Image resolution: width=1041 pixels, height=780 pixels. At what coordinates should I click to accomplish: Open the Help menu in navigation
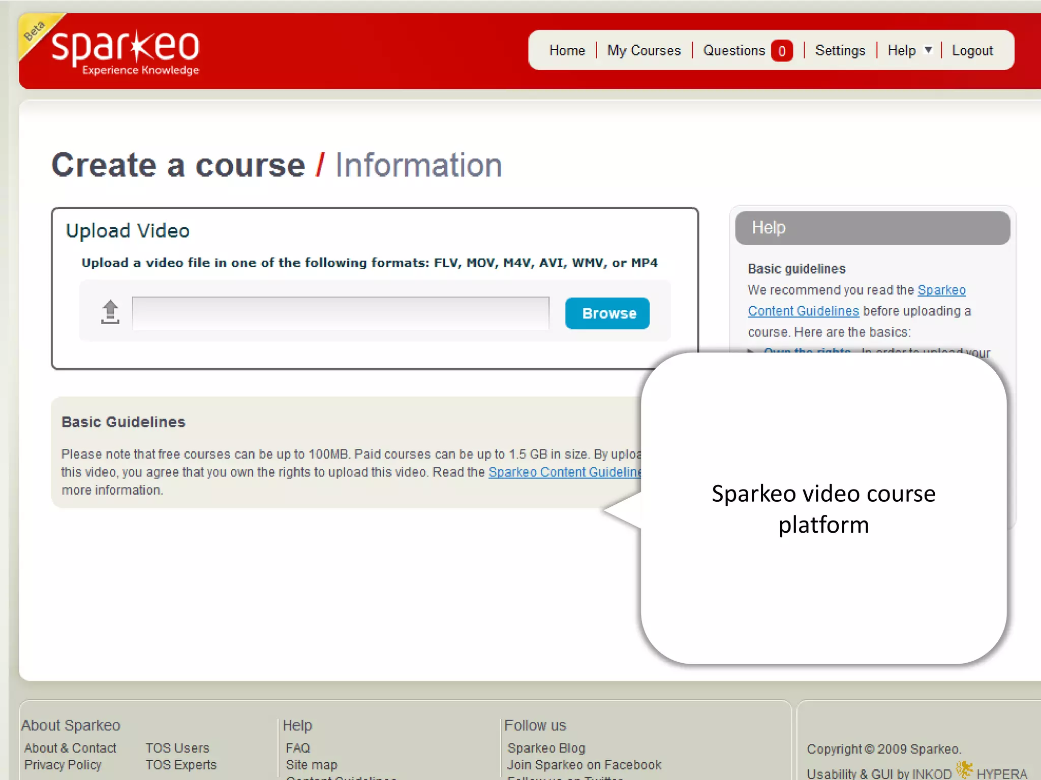[x=901, y=50]
